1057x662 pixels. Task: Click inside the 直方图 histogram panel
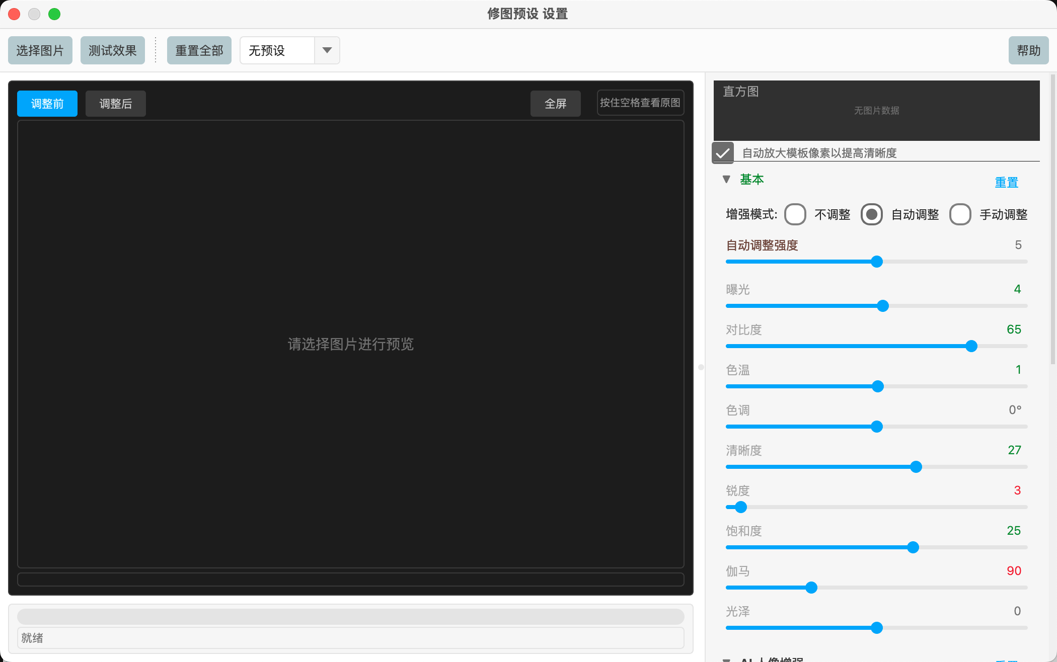876,110
